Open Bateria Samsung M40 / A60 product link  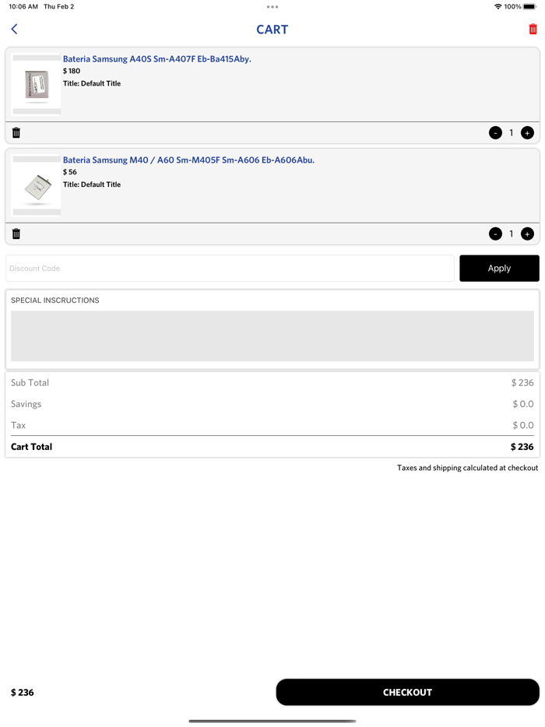[x=188, y=160]
